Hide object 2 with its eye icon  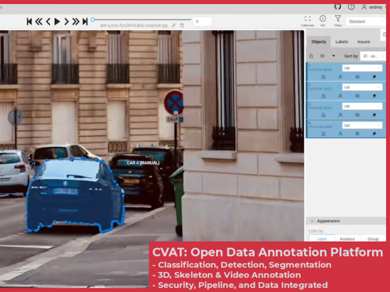[x=357, y=96]
